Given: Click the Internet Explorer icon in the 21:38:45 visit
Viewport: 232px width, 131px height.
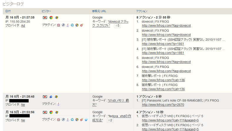Looking at the screenshot, I should (51, 96).
